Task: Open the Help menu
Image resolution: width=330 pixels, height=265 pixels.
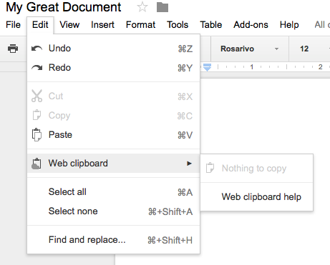Action: [289, 25]
